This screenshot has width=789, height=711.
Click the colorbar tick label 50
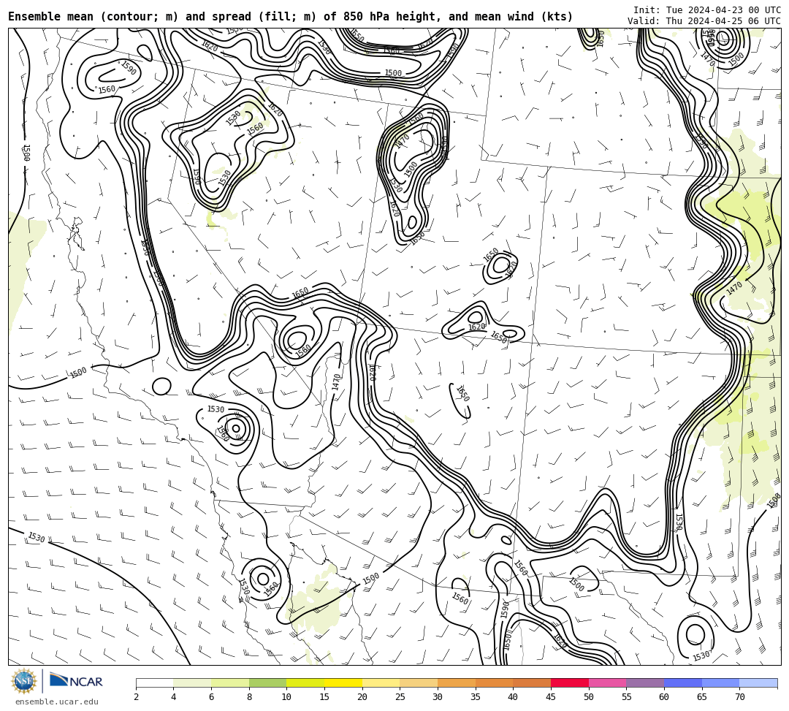pos(589,697)
